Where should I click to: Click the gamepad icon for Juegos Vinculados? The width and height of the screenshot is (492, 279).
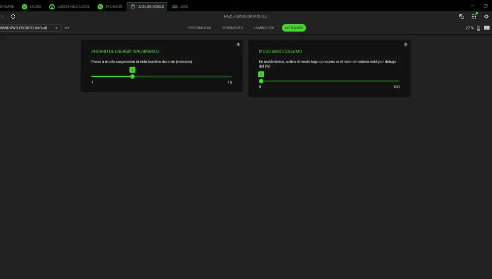[x=52, y=6]
